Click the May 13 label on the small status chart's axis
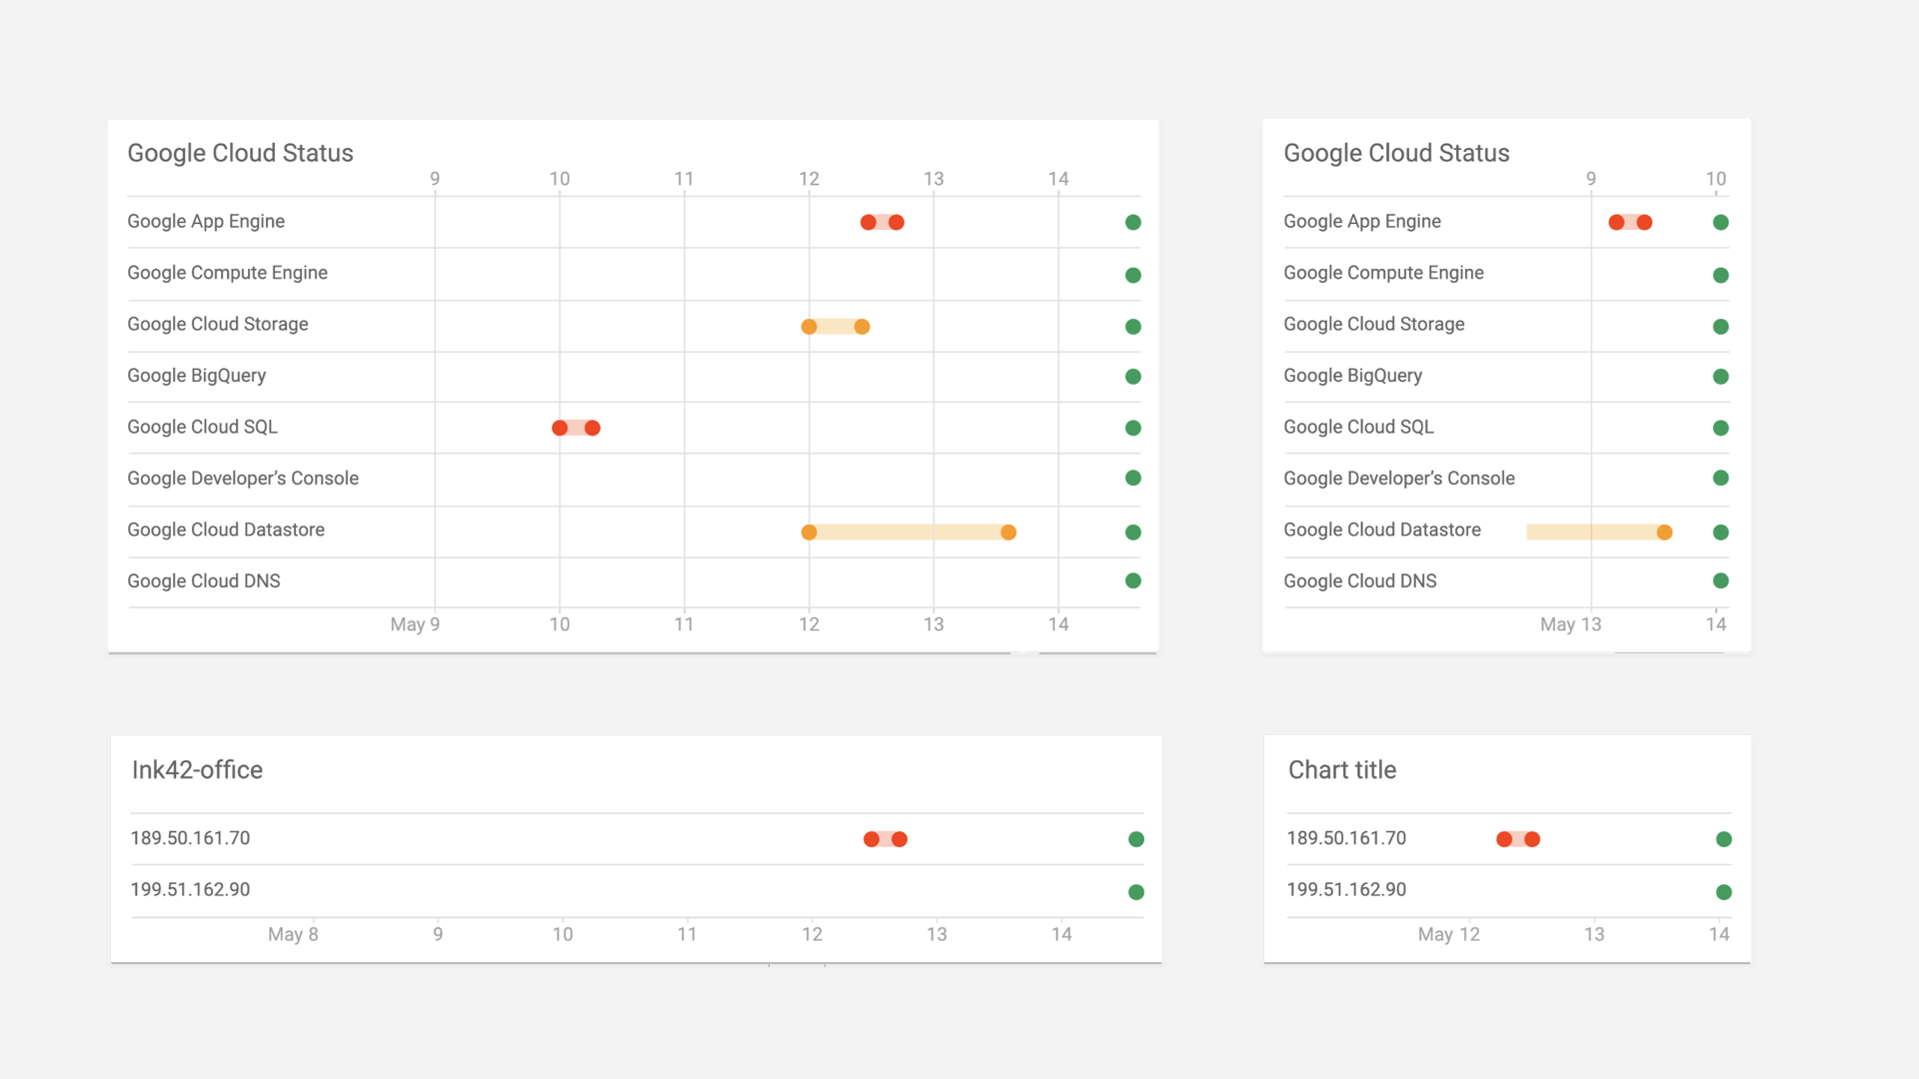Screen dimensions: 1919x1079 pos(1569,624)
